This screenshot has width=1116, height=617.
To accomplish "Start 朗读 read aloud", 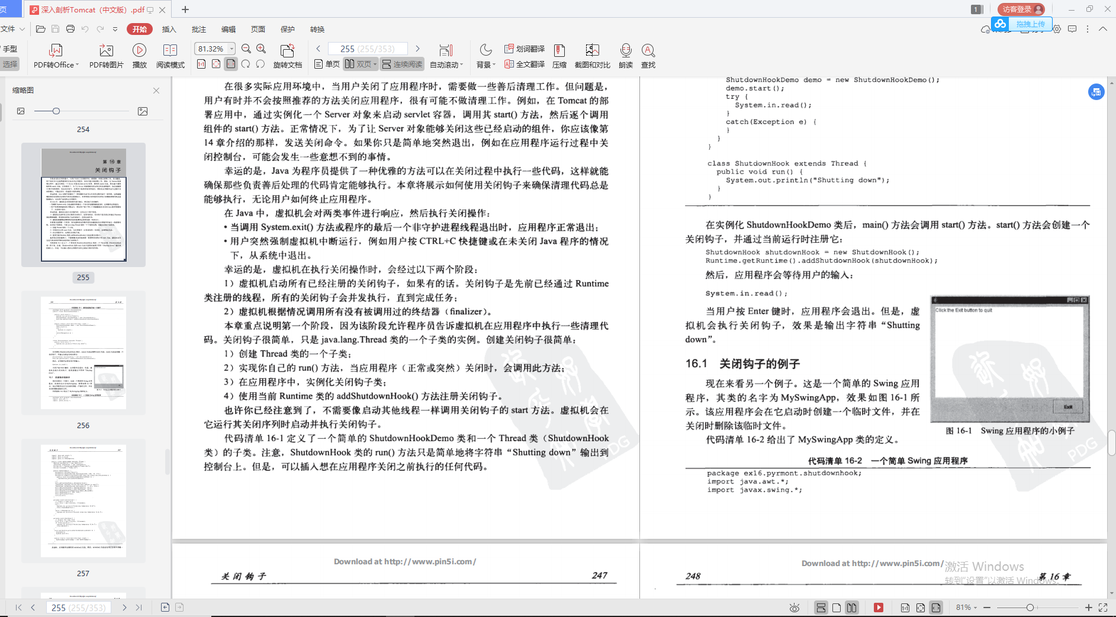I will pyautogui.click(x=626, y=56).
